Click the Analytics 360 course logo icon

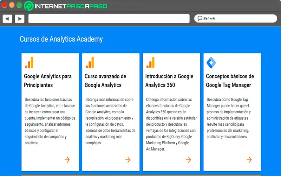[151, 63]
